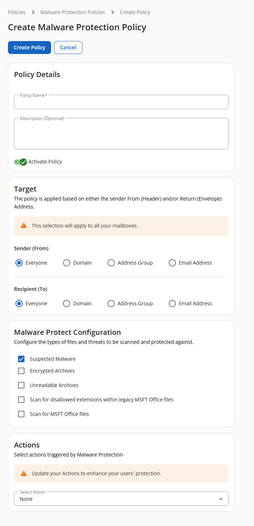Screen dimensions: 254x526
Task: Enable the Unreadable Archives checkbox
Action: tap(21, 385)
